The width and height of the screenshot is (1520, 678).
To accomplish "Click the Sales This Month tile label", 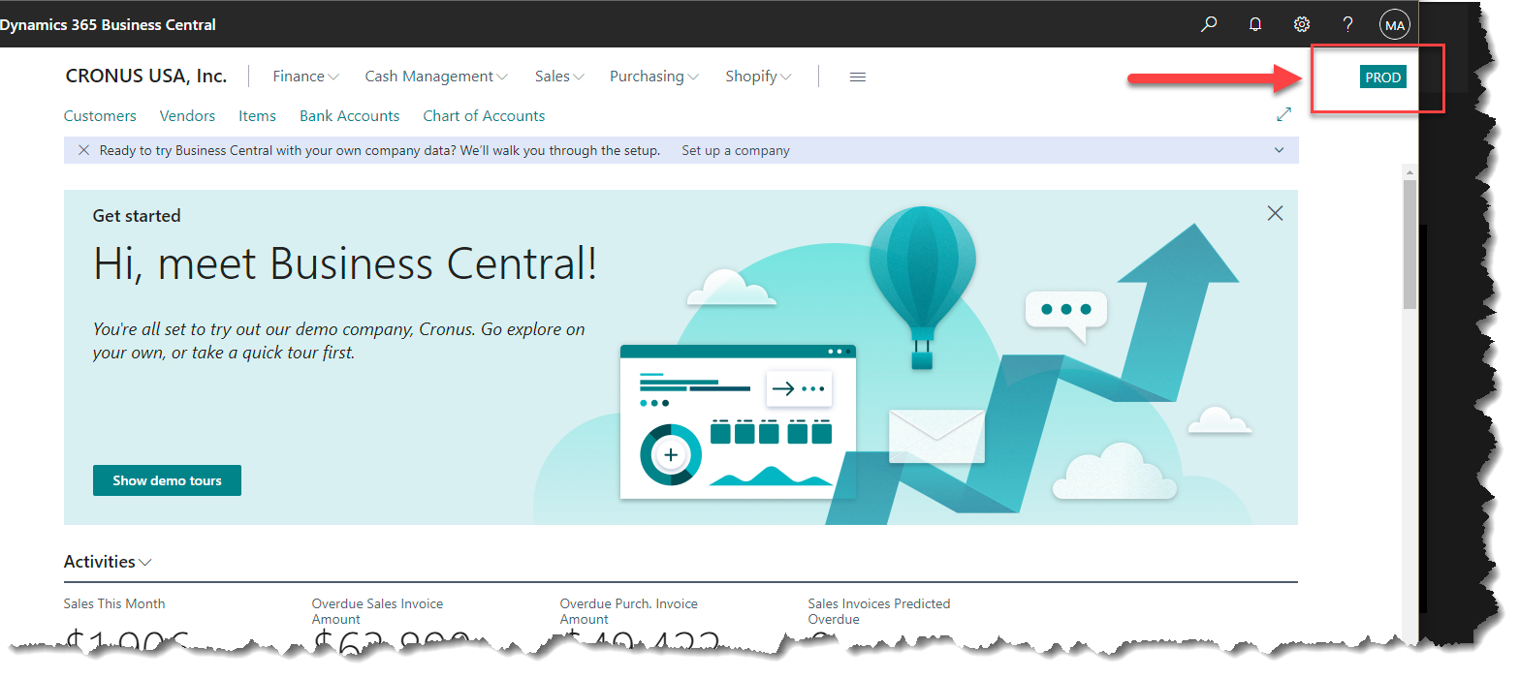I will pos(114,603).
